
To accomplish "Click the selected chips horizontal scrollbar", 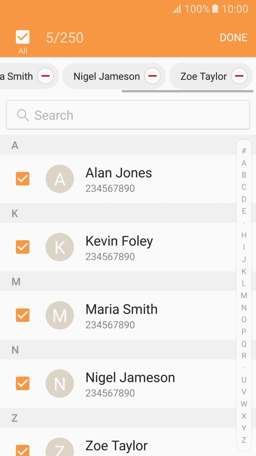I will (x=187, y=91).
